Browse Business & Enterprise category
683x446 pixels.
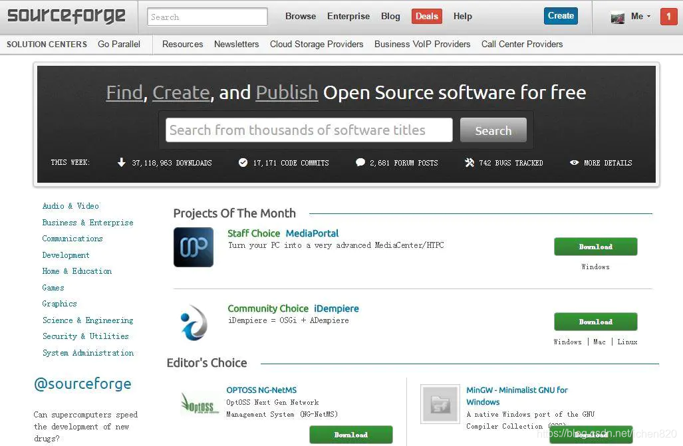coord(88,223)
